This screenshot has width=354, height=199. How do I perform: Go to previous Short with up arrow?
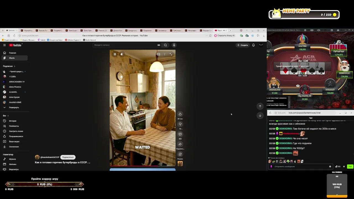point(260,106)
